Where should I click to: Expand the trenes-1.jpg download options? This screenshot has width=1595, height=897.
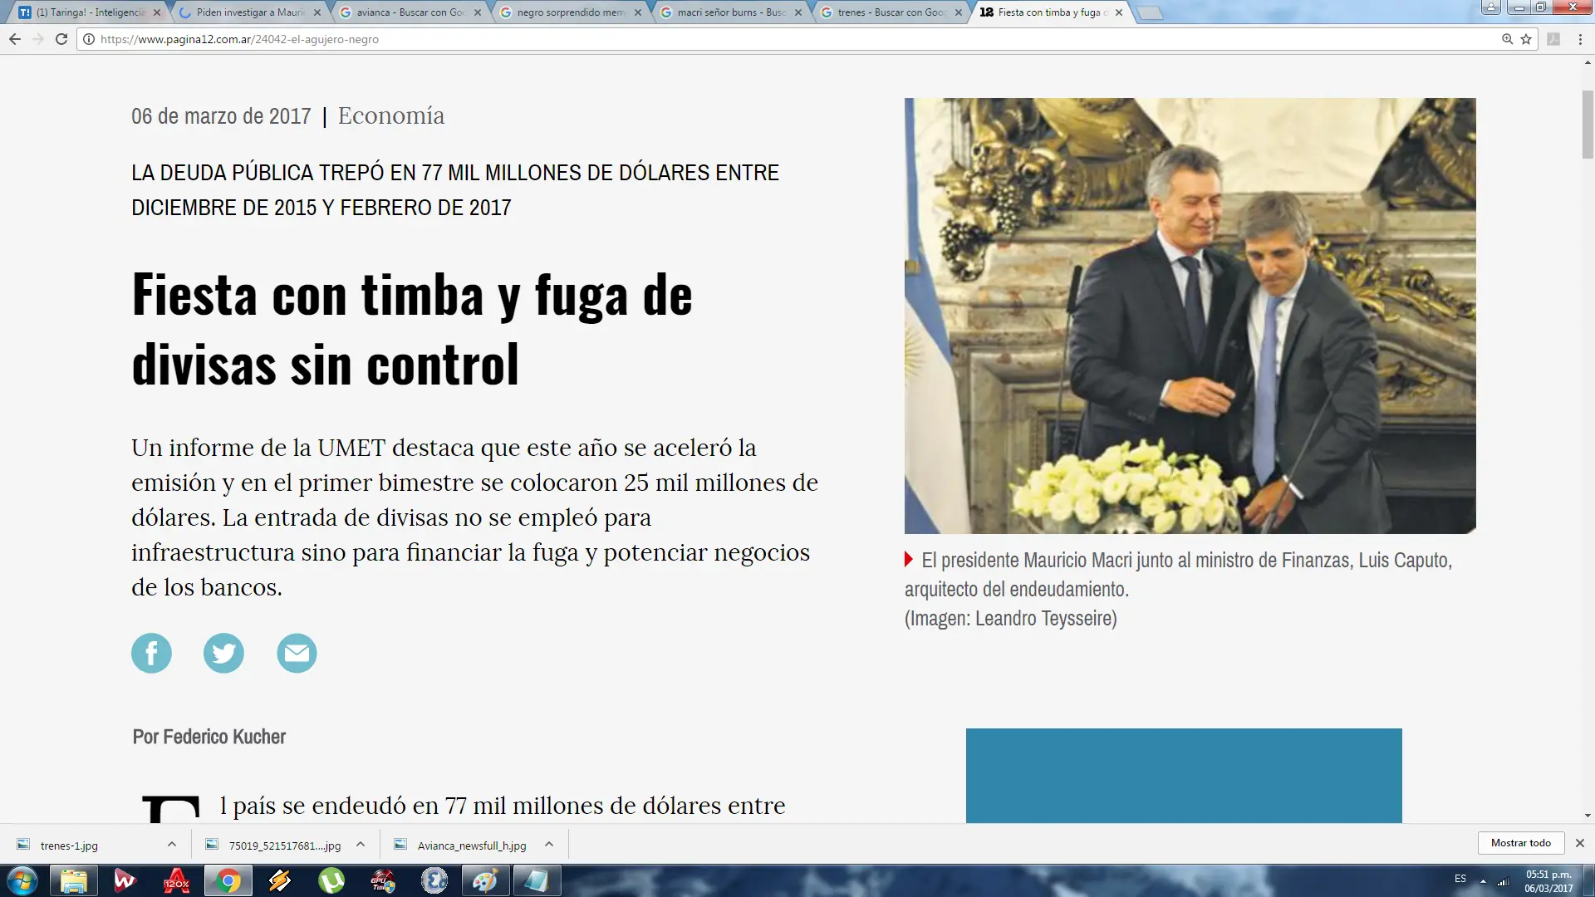pos(172,845)
